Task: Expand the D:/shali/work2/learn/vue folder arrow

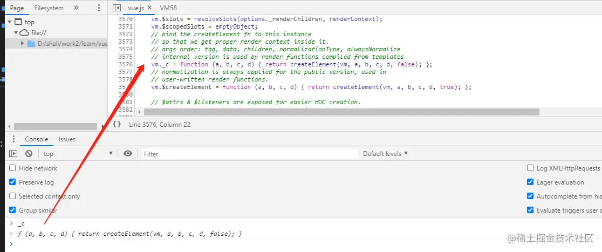Action: pyautogui.click(x=23, y=43)
